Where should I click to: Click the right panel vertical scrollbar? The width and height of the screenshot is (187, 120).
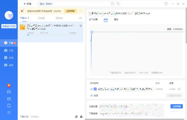(x=186, y=25)
